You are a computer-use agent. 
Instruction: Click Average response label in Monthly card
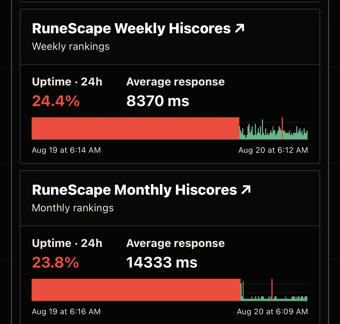point(176,243)
